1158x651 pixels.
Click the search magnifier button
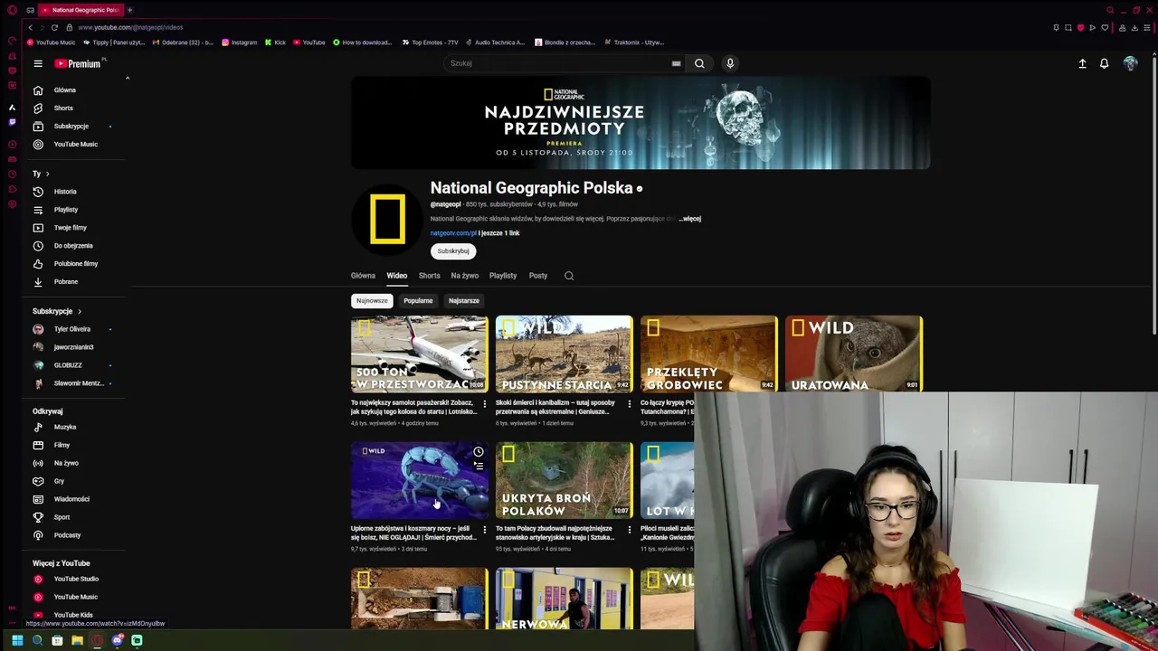click(x=699, y=63)
